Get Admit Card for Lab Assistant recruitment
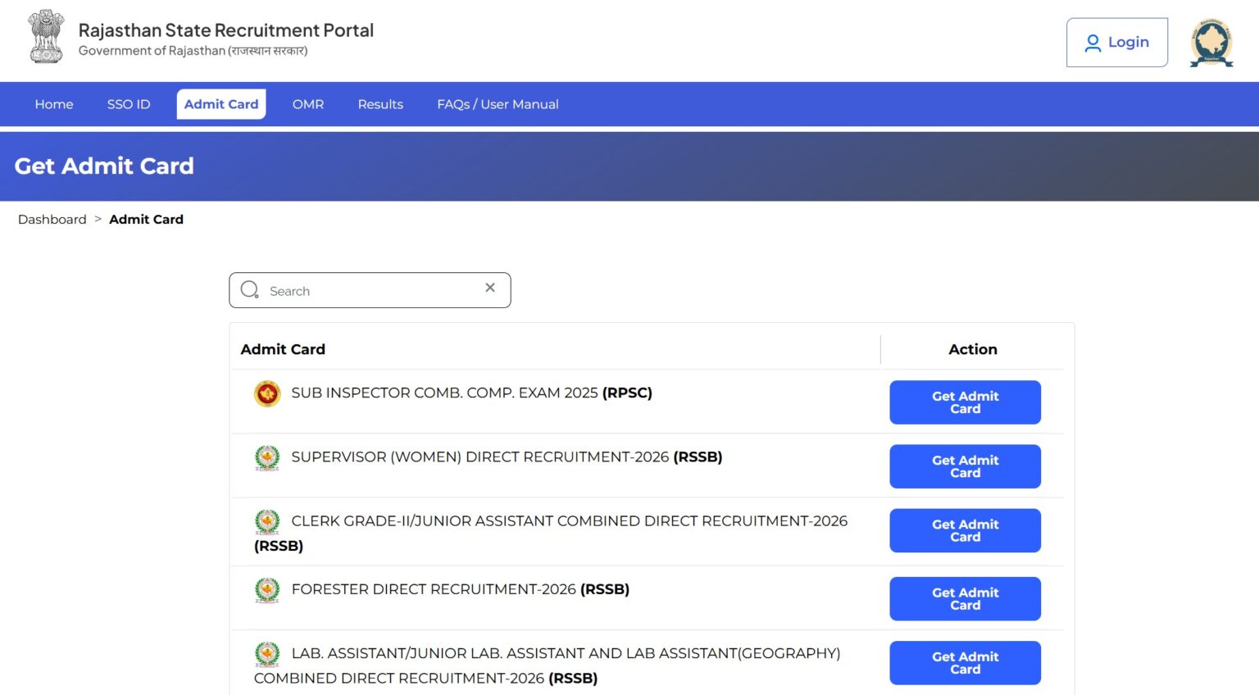The image size is (1259, 695). (966, 662)
